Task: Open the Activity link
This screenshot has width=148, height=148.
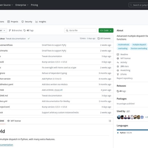Action: point(124,62)
